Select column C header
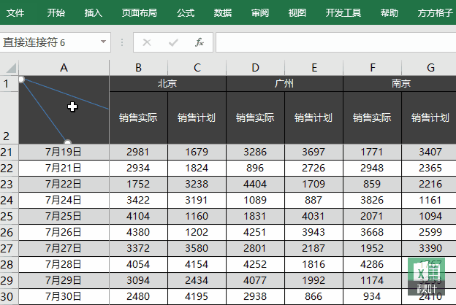Image resolution: width=456 pixels, height=305 pixels. click(x=197, y=68)
